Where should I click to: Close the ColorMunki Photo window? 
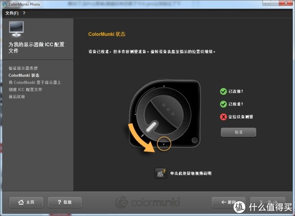pyautogui.click(x=286, y=3)
